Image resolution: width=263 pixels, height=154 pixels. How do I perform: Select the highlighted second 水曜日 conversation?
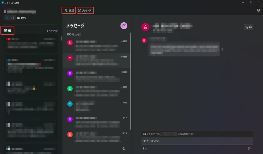click(97, 60)
